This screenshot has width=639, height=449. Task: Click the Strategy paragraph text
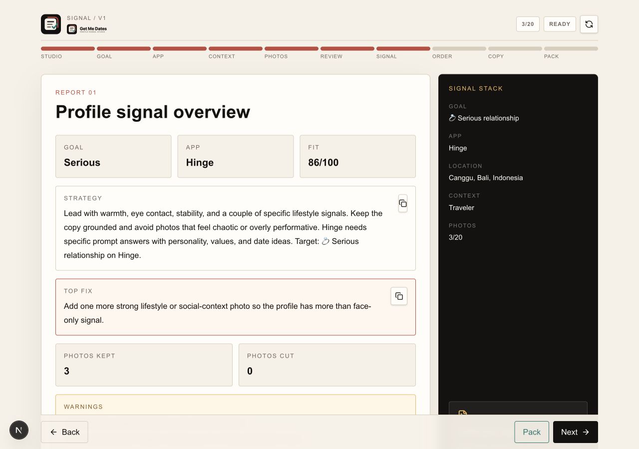click(223, 234)
